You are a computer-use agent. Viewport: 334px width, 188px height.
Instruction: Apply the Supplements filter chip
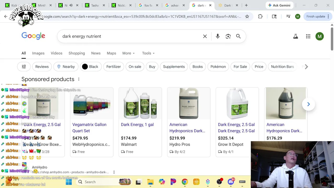pos(174,67)
